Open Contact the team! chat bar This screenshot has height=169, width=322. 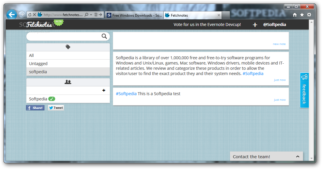[x=266, y=156]
